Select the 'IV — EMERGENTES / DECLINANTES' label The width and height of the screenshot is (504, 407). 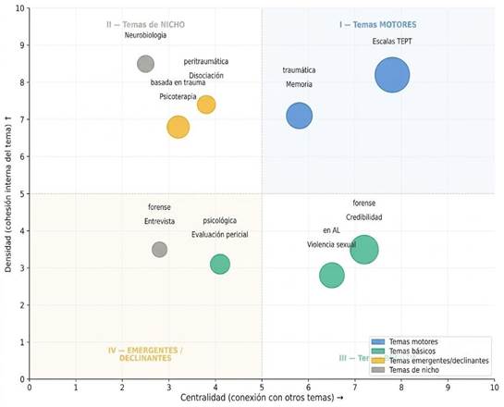pyautogui.click(x=145, y=354)
